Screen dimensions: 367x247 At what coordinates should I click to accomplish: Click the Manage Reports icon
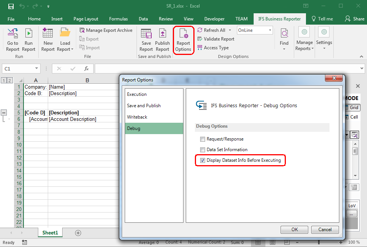tap(304, 32)
